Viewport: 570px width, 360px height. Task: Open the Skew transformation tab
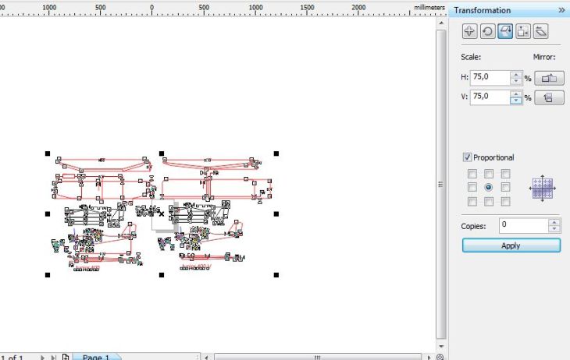(x=540, y=31)
